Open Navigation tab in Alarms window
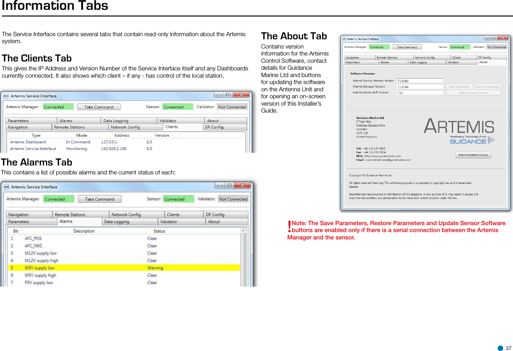This screenshot has height=351, width=513. (x=29, y=215)
